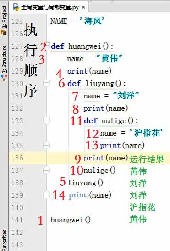170x251 pixels.
Task: Click line number 143 in the gutter
Action: 17,245
